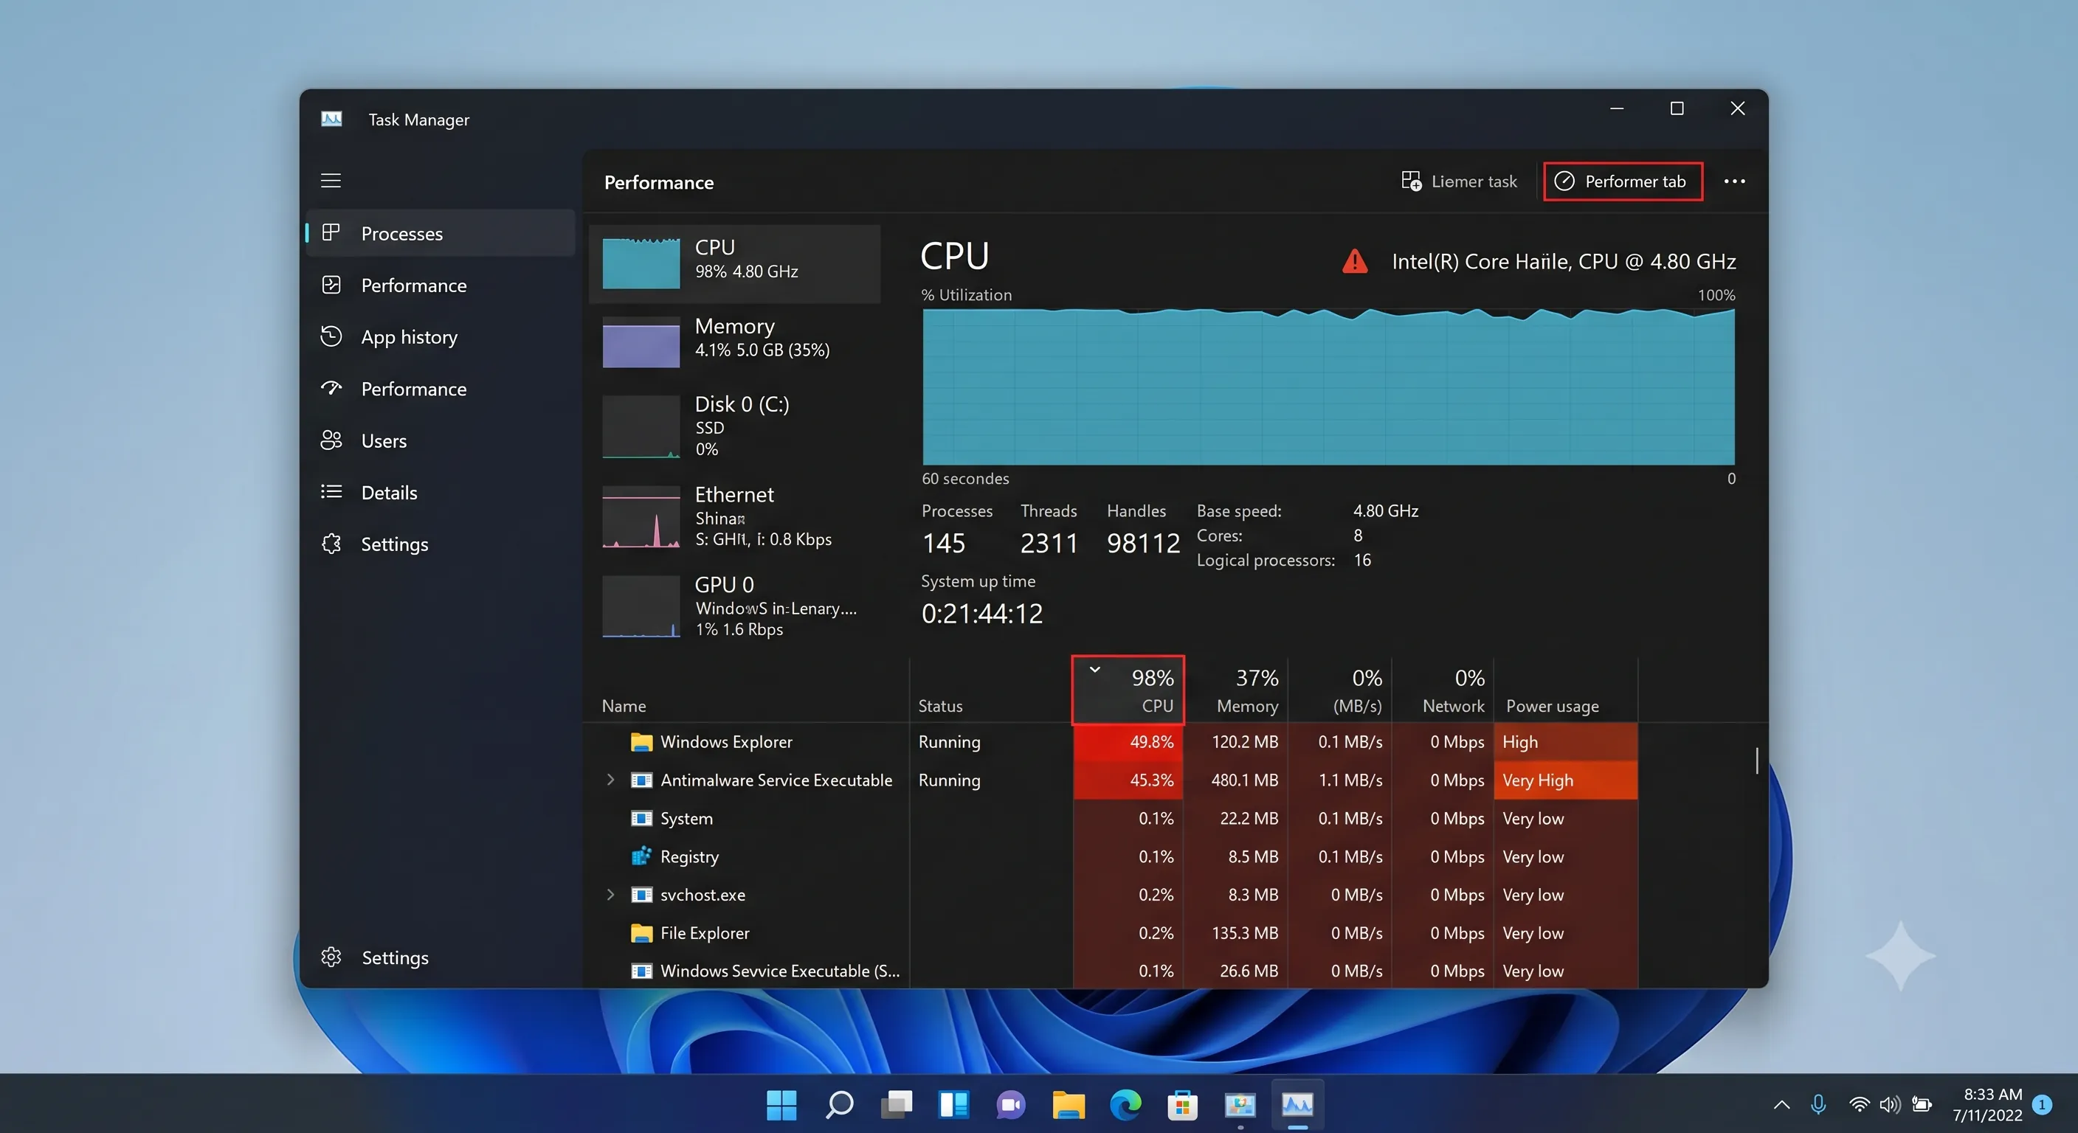Click the 49.8% CPU cell
Viewport: 2078px width, 1133px height.
(1128, 741)
